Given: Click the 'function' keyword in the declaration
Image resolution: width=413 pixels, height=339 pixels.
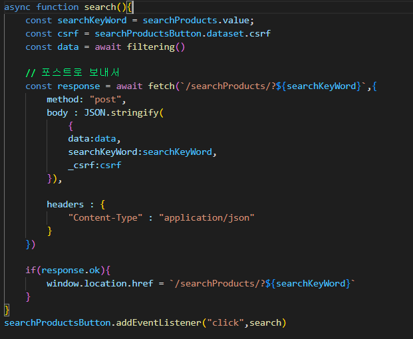Looking at the screenshot, I should [57, 7].
